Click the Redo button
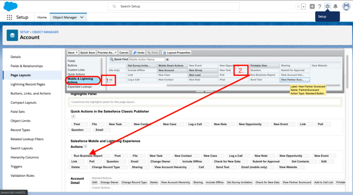The image size is (353, 195). [x=153, y=53]
